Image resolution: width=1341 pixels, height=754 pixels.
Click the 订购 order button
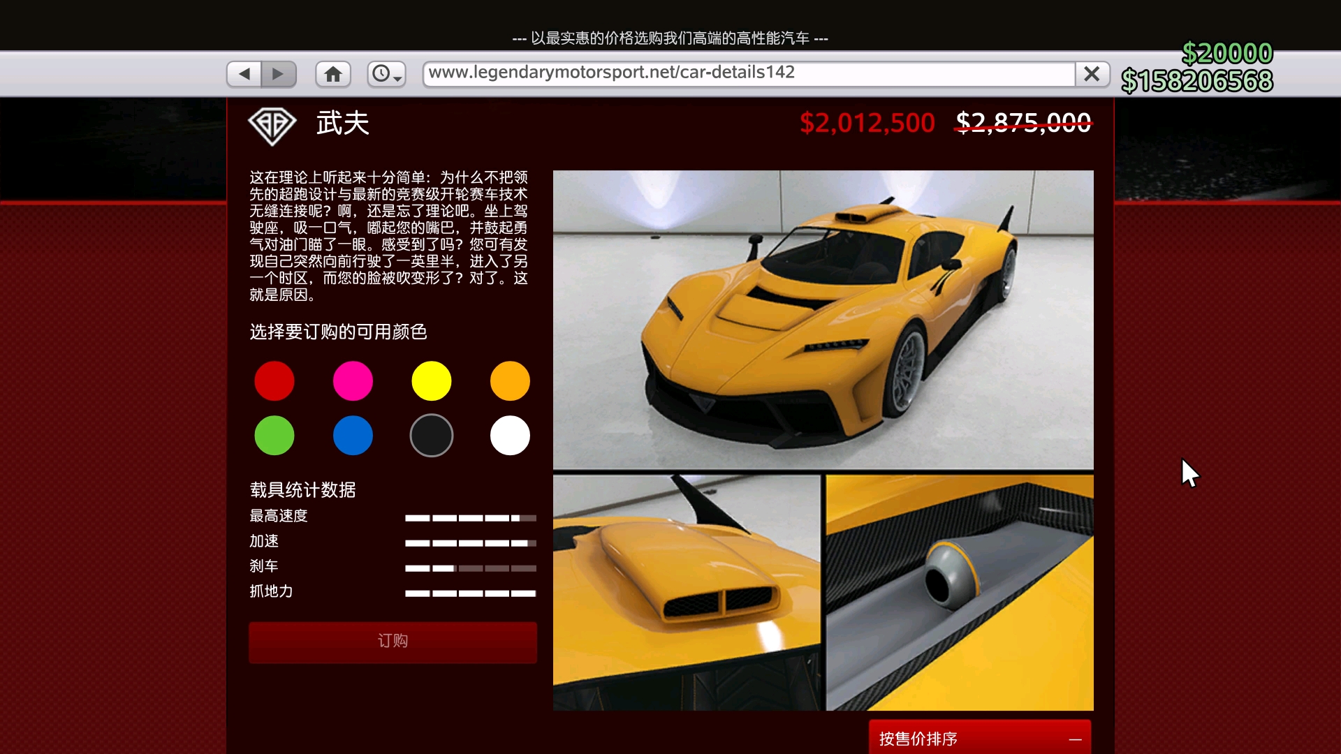[393, 642]
